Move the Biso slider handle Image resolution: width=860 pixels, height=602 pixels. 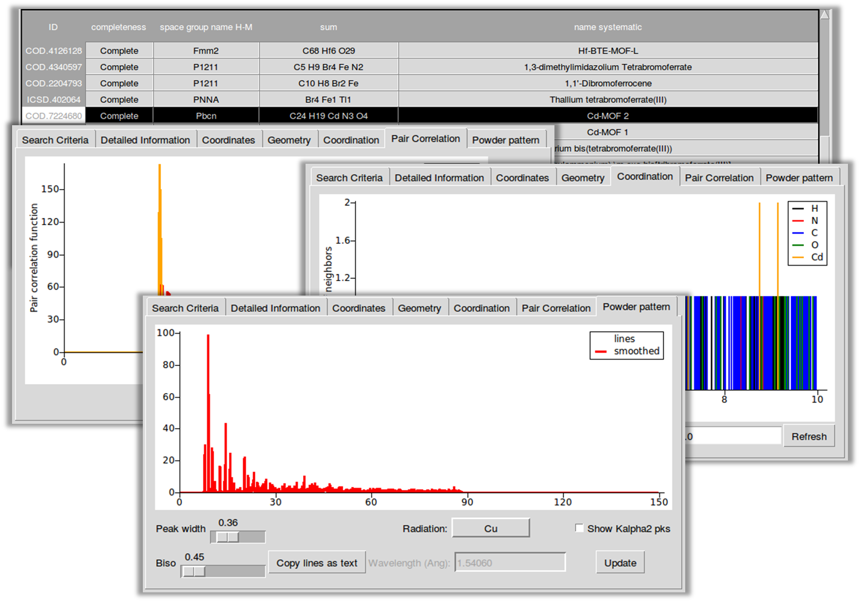pos(192,570)
